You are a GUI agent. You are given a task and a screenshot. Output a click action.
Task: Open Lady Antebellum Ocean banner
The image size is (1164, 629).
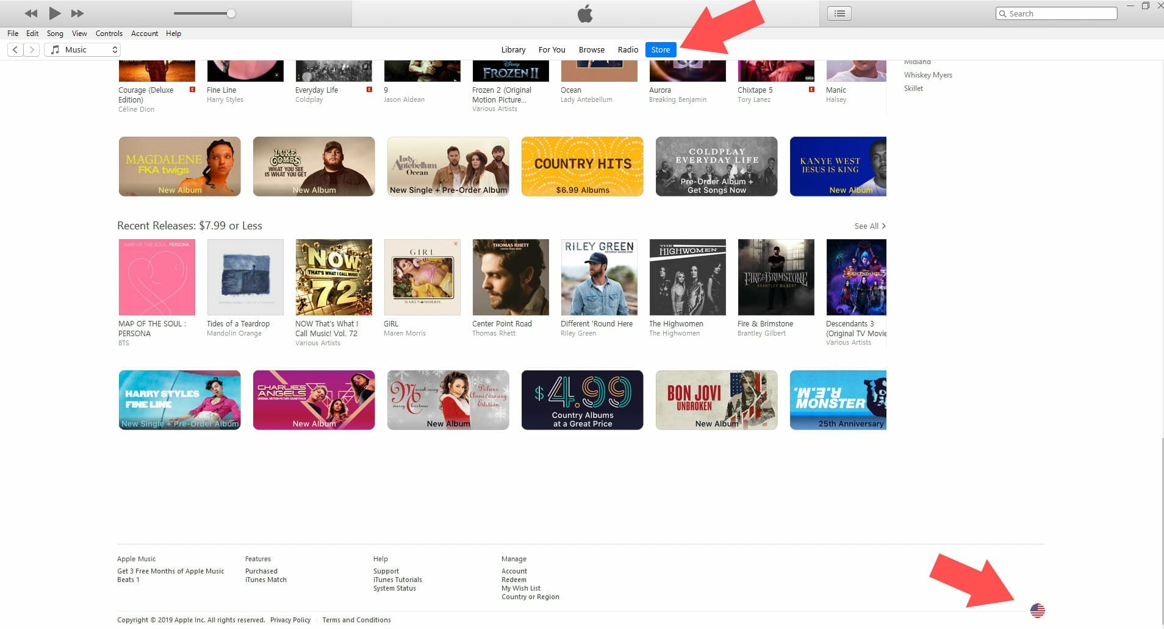tap(448, 167)
